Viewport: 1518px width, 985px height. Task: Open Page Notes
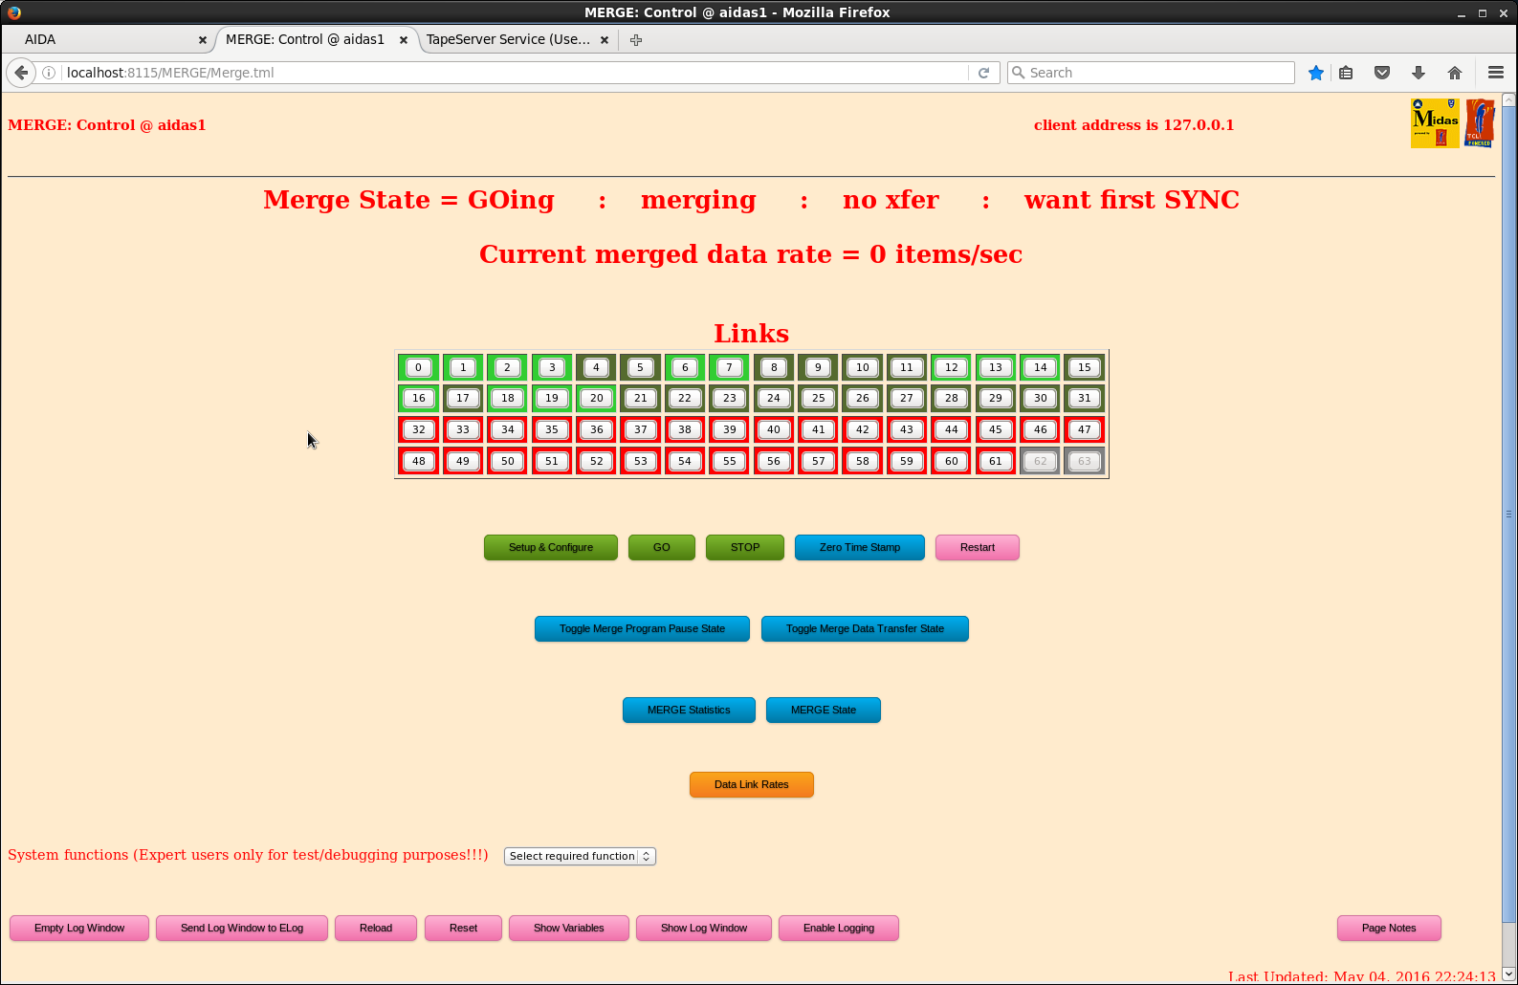click(x=1389, y=928)
